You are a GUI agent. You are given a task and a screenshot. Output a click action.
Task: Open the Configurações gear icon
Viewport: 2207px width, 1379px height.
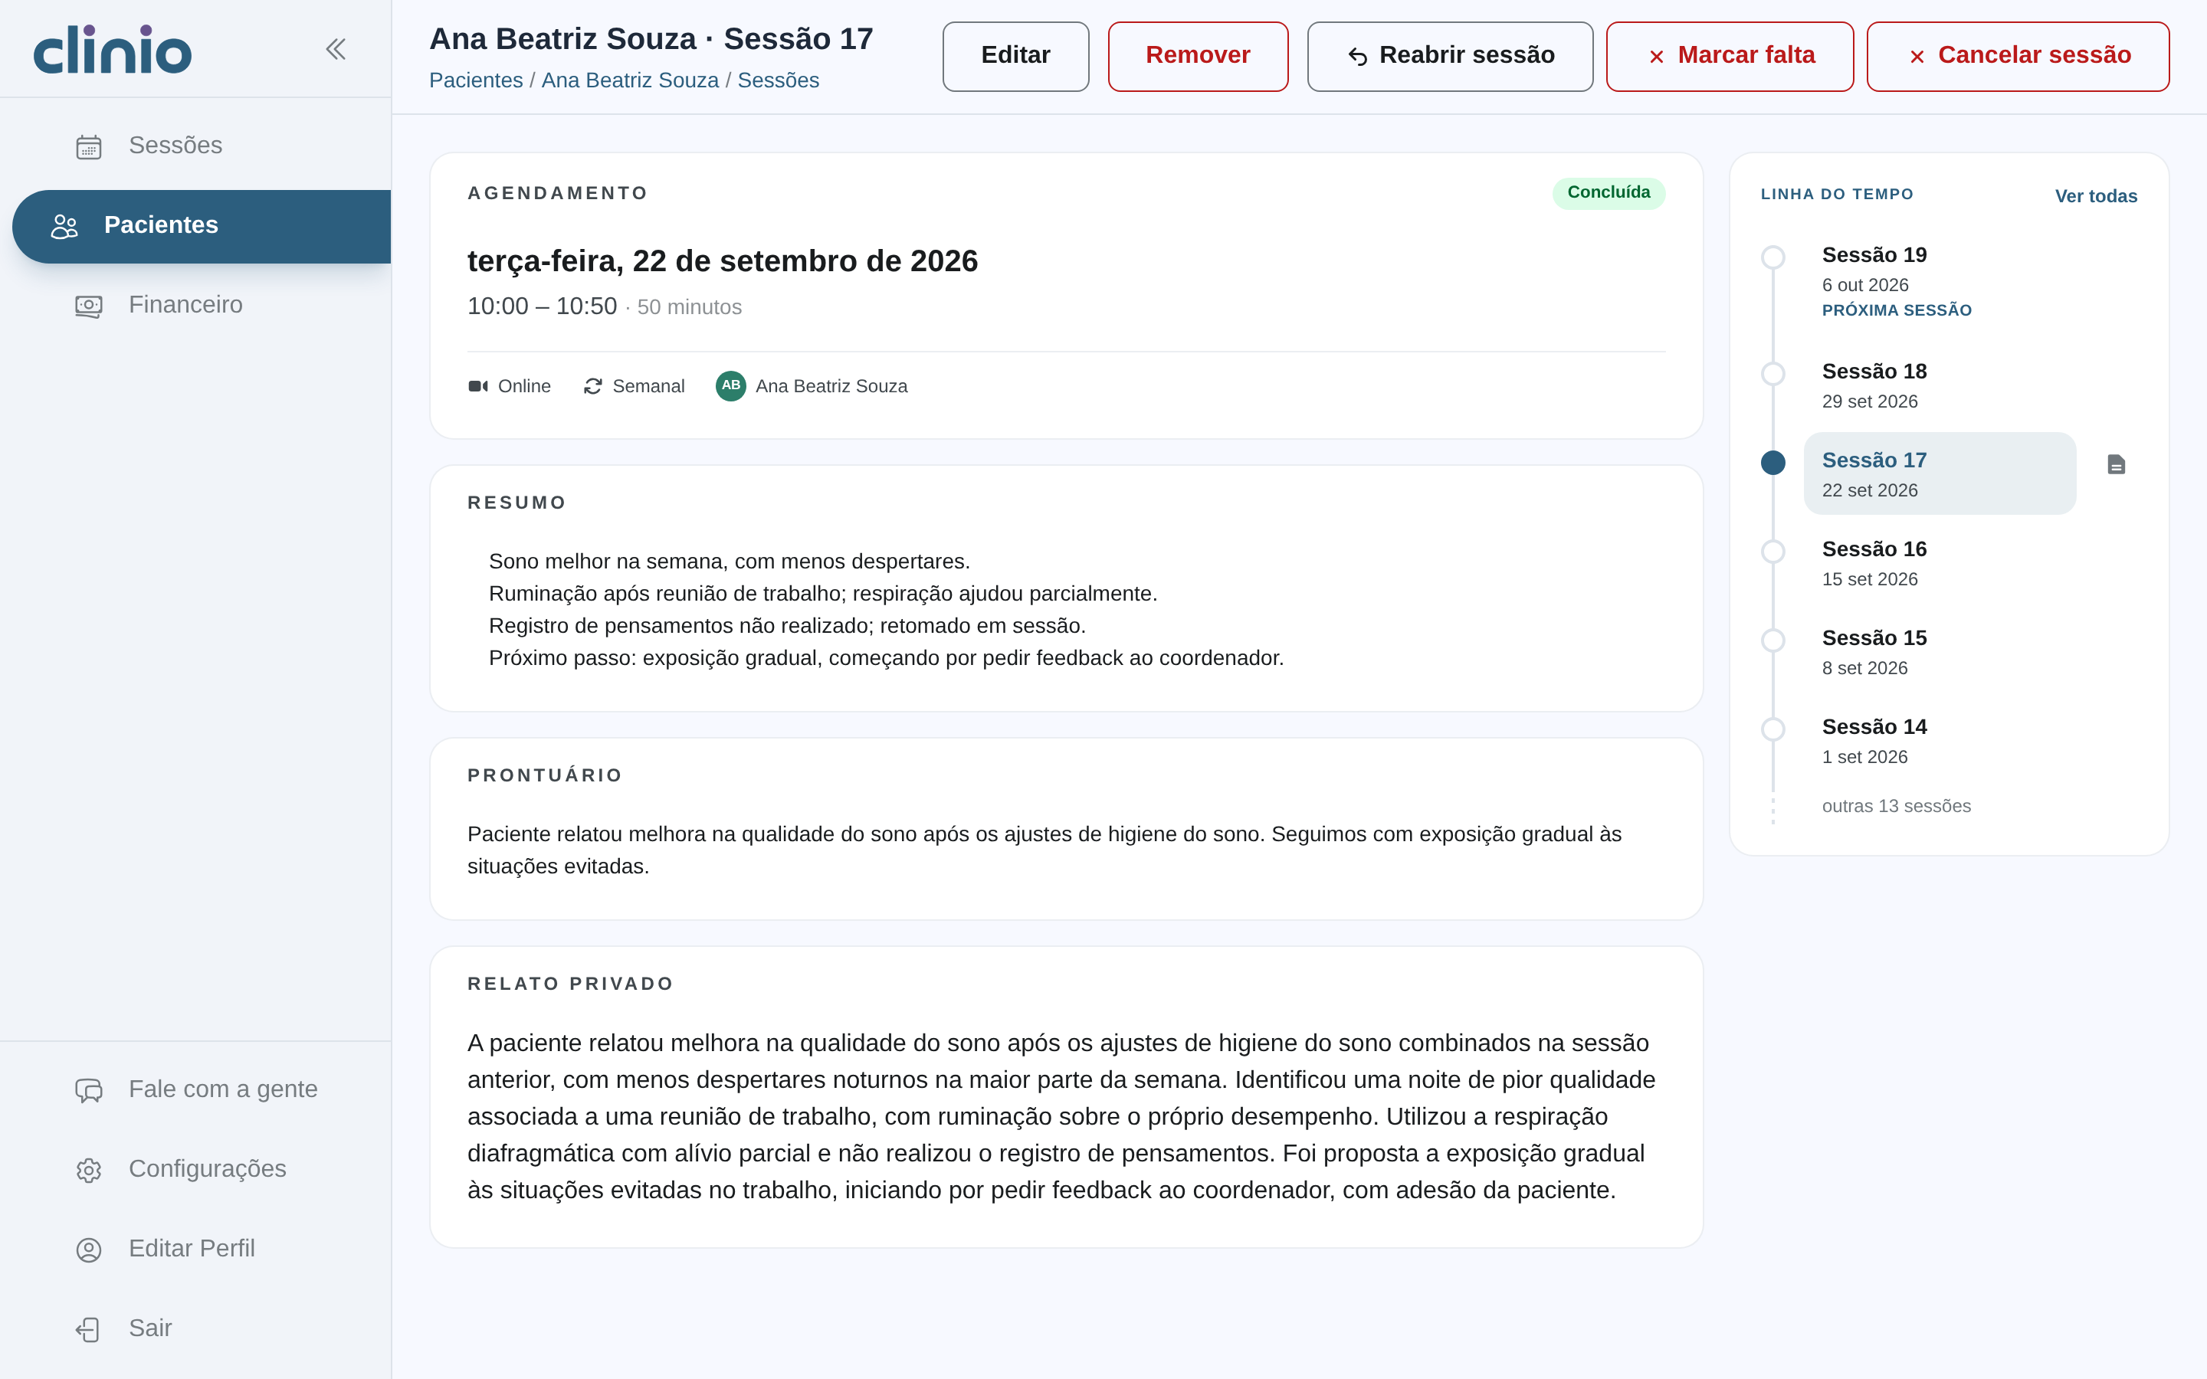coord(88,1169)
